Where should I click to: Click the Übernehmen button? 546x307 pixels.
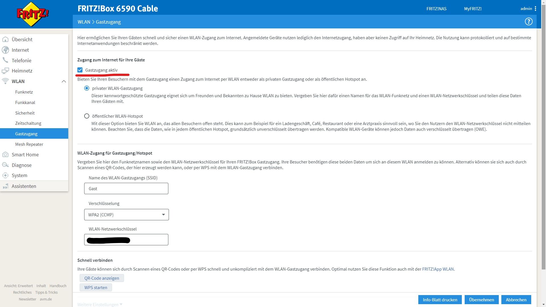(x=481, y=300)
